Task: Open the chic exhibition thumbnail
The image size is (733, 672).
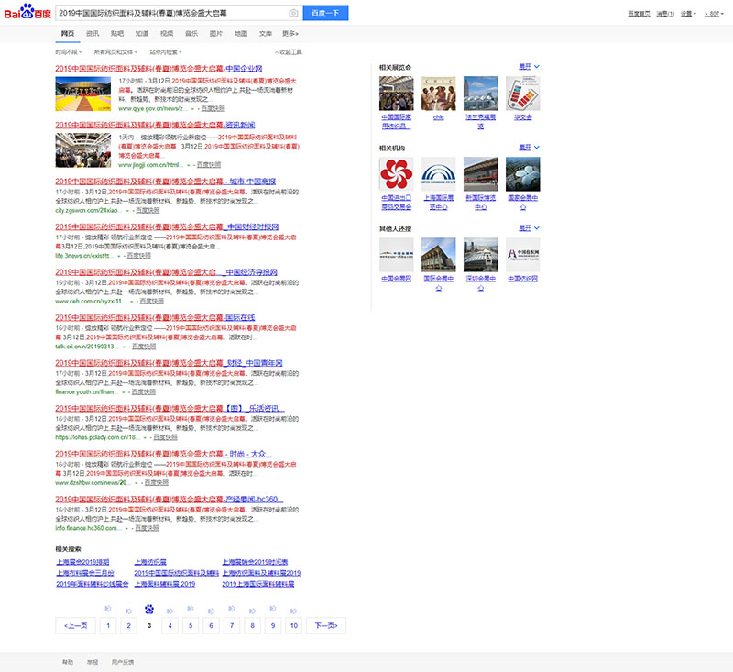Action: point(439,94)
